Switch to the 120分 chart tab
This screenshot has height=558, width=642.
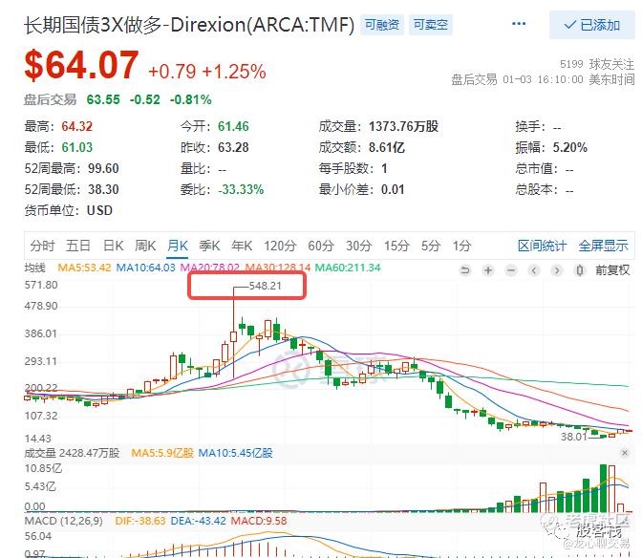pyautogui.click(x=280, y=246)
